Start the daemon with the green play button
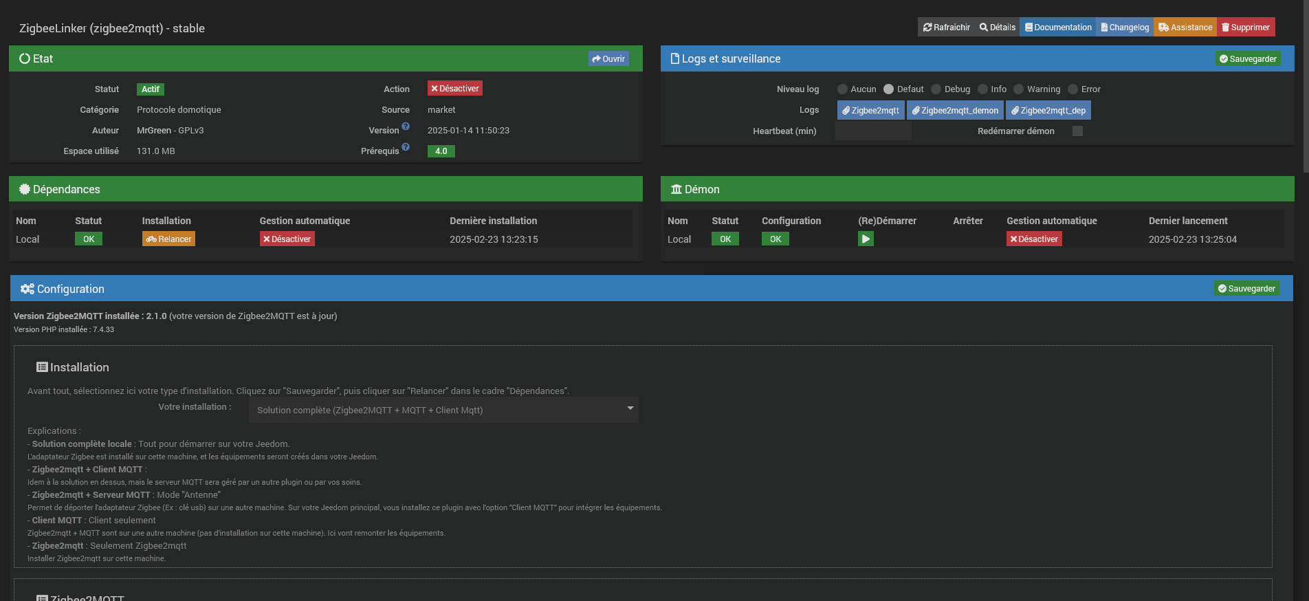 [866, 239]
